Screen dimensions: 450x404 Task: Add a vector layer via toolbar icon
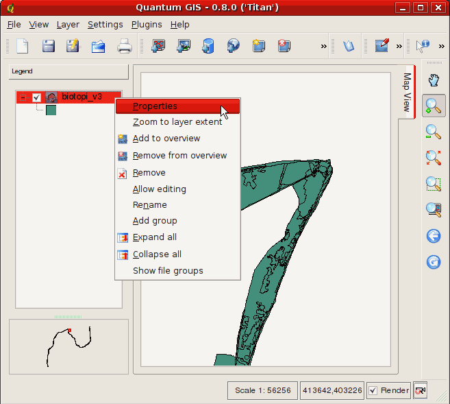158,46
